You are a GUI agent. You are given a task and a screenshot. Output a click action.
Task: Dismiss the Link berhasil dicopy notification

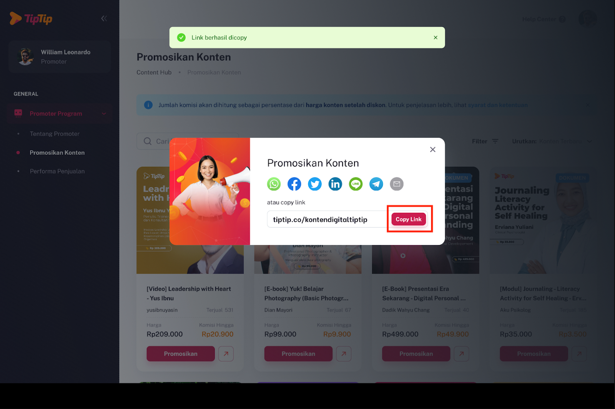click(x=435, y=38)
